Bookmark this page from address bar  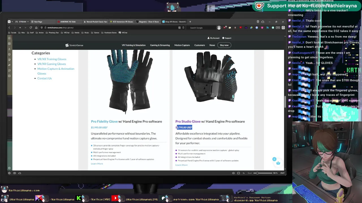coord(183,28)
